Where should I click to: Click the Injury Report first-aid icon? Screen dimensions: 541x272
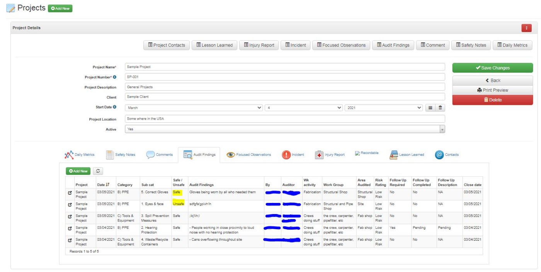pos(319,155)
